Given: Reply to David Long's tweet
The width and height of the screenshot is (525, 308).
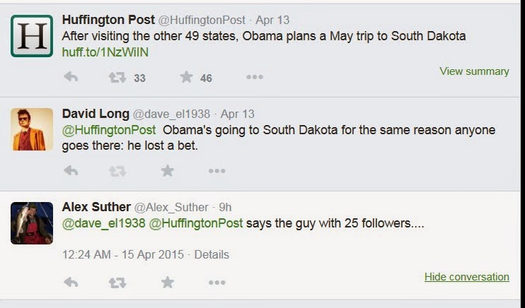Looking at the screenshot, I should click(71, 170).
